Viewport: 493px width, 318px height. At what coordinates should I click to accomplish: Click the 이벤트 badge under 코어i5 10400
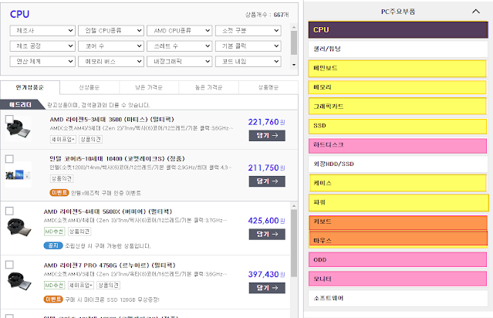click(x=59, y=192)
